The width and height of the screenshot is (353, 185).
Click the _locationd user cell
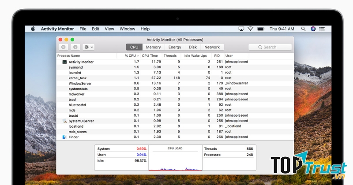click(233, 126)
